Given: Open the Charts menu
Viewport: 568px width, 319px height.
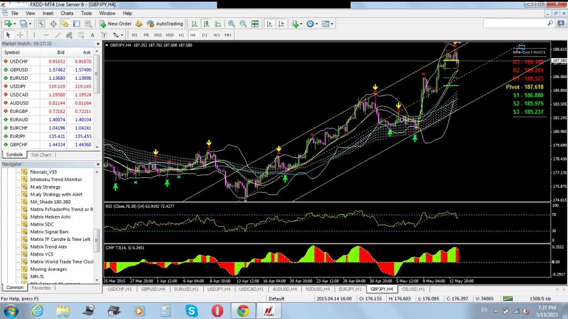Looking at the screenshot, I should [67, 13].
